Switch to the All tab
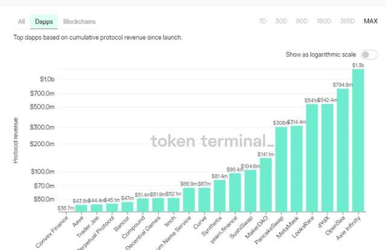 [x=22, y=21]
